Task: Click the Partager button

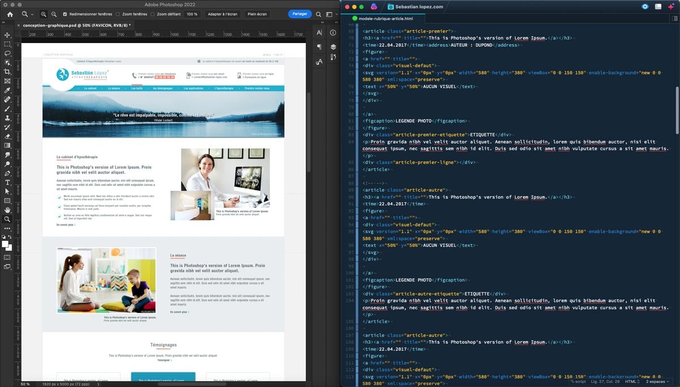Action: [x=300, y=14]
